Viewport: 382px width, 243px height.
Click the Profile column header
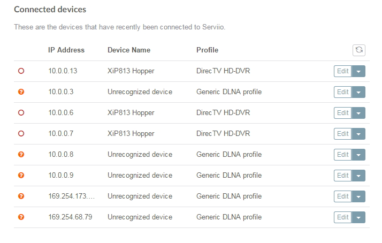[207, 50]
